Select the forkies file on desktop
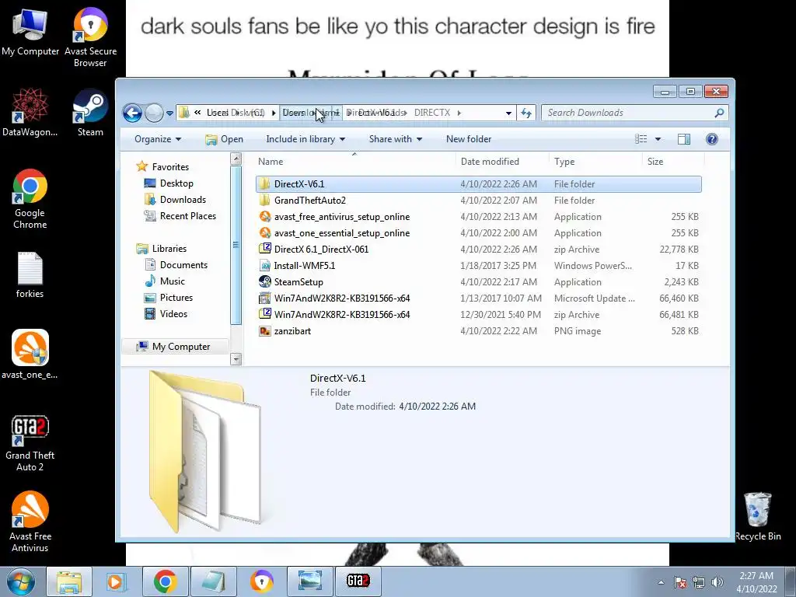 click(30, 275)
